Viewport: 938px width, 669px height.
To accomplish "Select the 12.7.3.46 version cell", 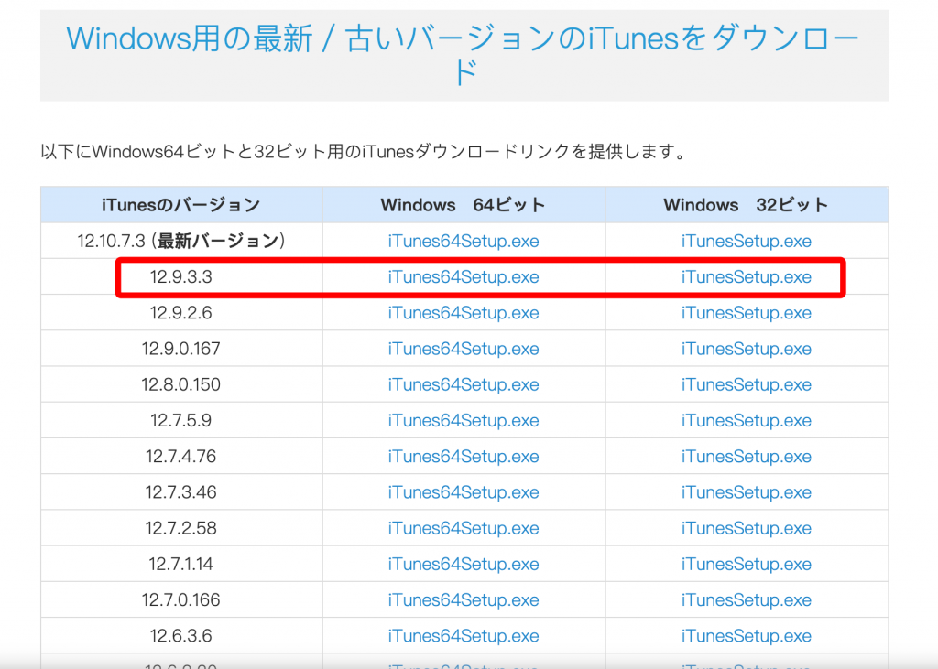I will [x=181, y=492].
